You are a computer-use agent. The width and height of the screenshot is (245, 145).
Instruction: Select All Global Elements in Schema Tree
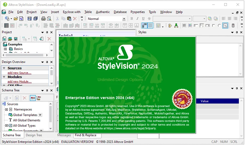[x=27, y=120]
